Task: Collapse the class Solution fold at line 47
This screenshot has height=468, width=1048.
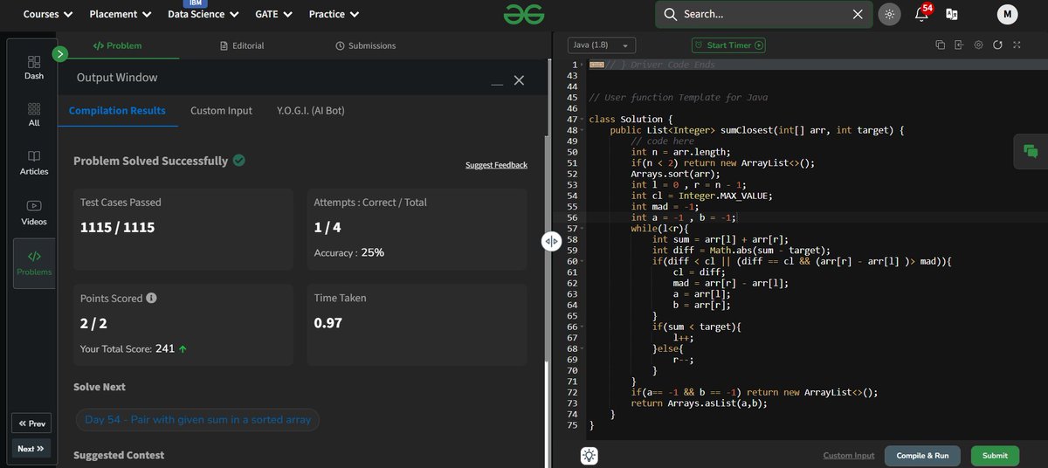Action: click(583, 120)
